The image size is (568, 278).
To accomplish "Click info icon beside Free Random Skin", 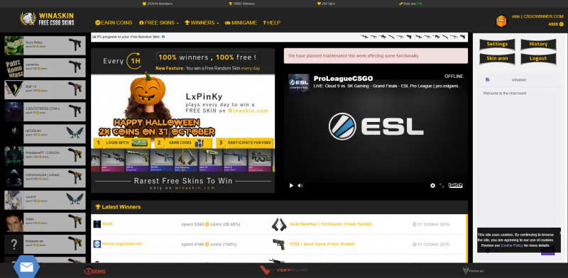I will click(x=163, y=37).
